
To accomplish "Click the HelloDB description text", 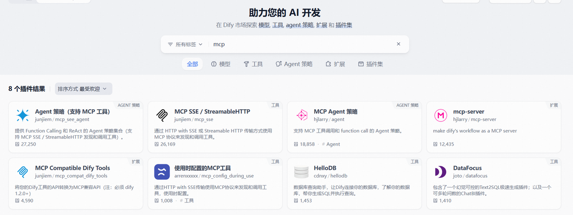I will [x=352, y=190].
